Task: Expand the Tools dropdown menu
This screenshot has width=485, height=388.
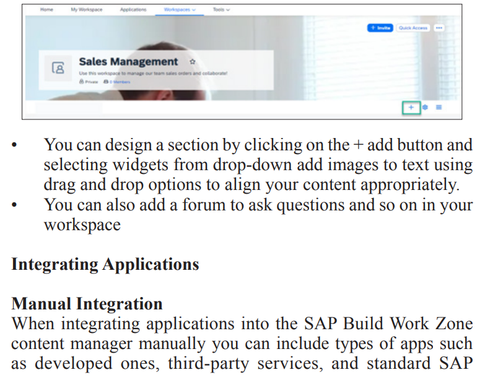Action: (x=221, y=9)
